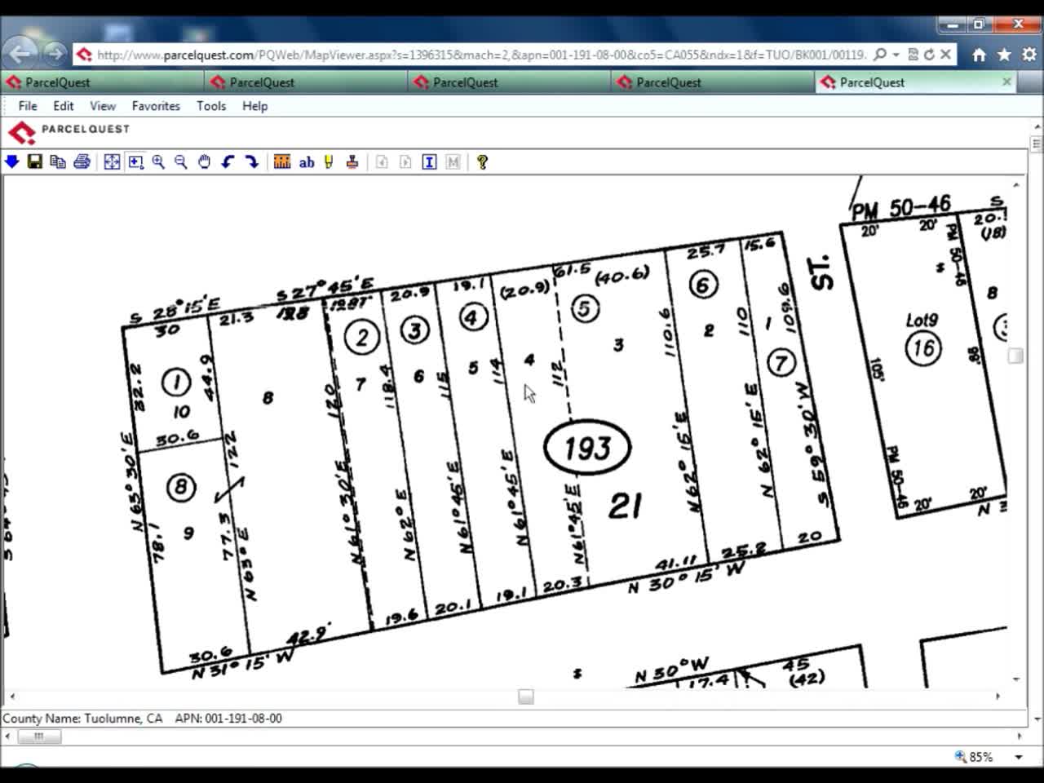Refresh the page
The image size is (1044, 783).
tap(928, 55)
